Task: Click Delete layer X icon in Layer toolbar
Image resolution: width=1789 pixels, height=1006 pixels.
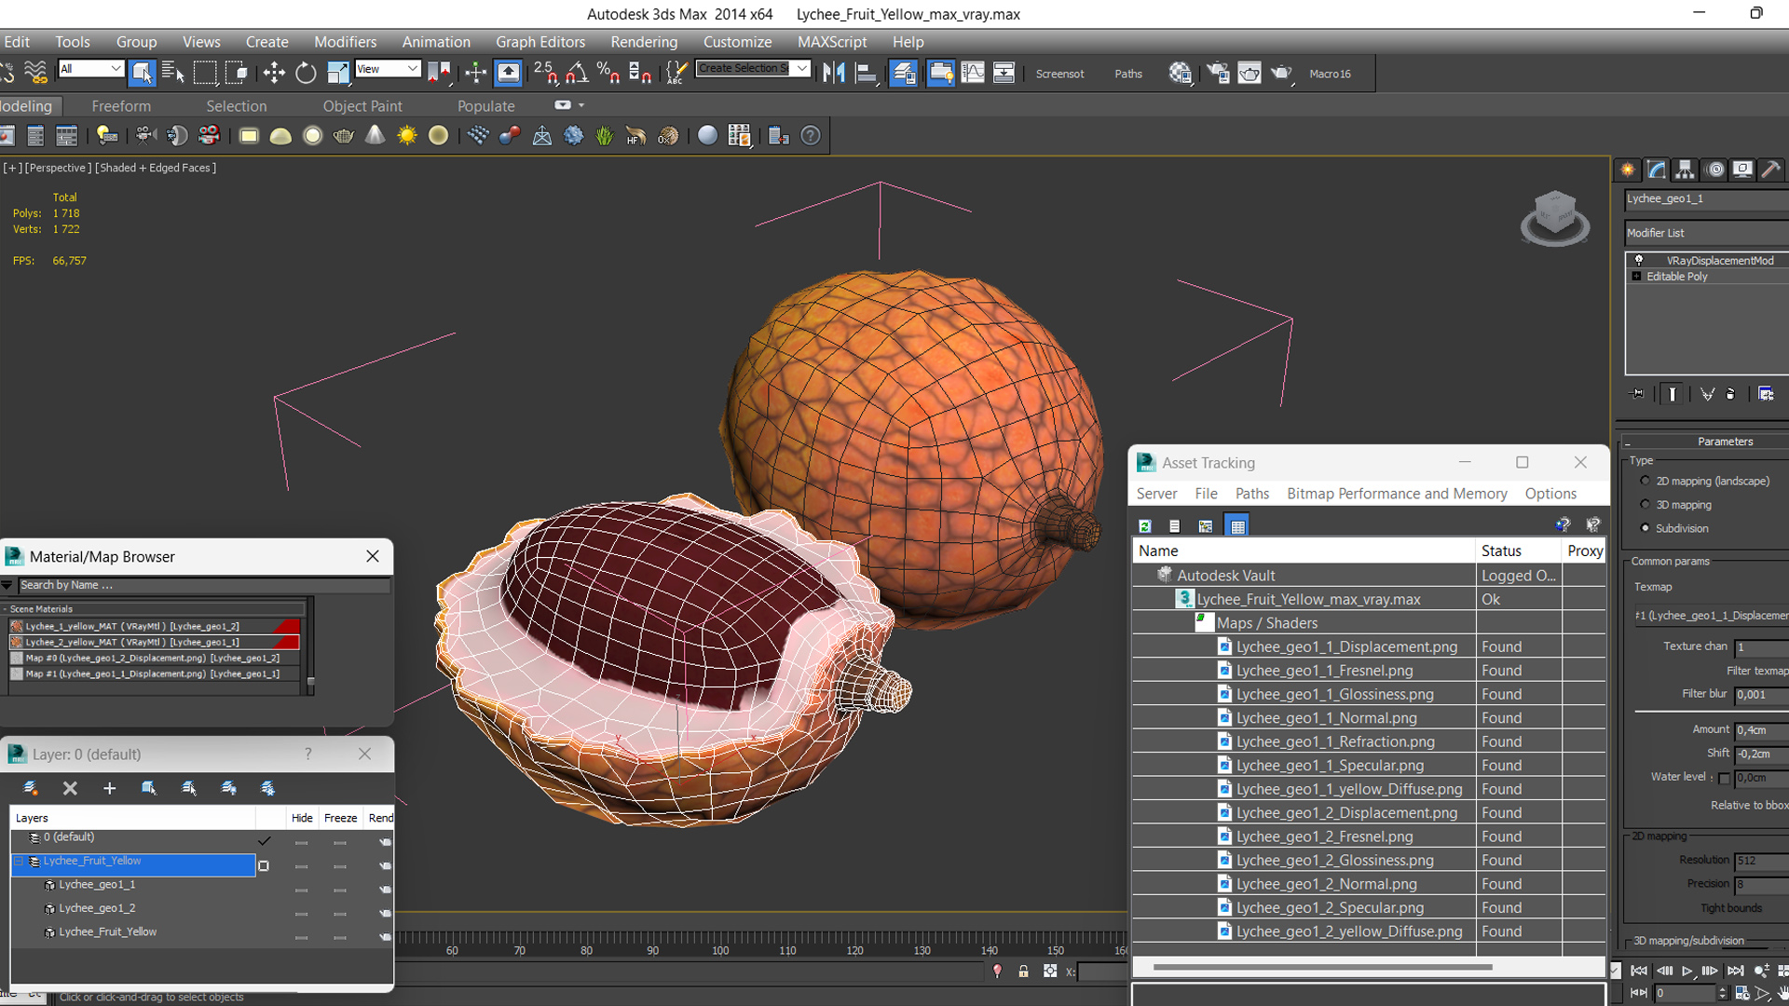Action: (70, 789)
